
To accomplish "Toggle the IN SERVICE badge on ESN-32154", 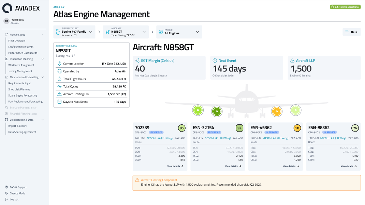I will [214, 133].
